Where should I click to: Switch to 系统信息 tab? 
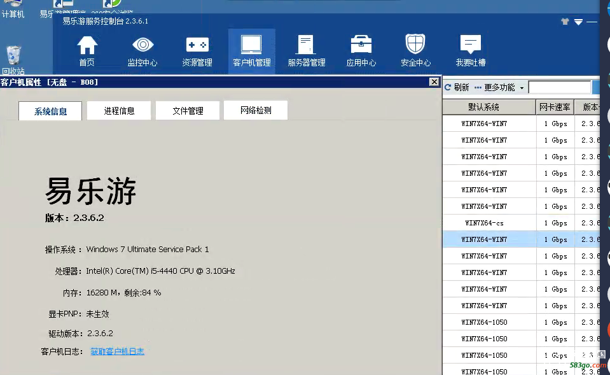click(x=50, y=111)
